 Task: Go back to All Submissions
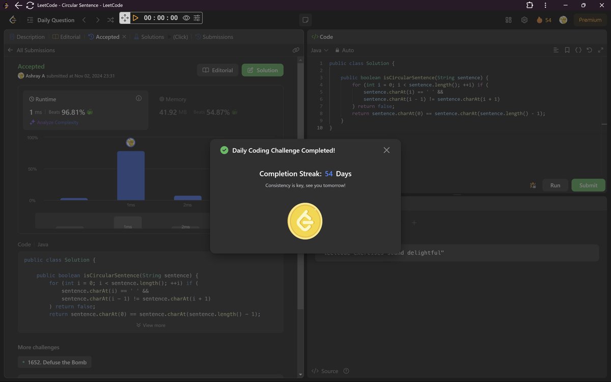coord(31,50)
